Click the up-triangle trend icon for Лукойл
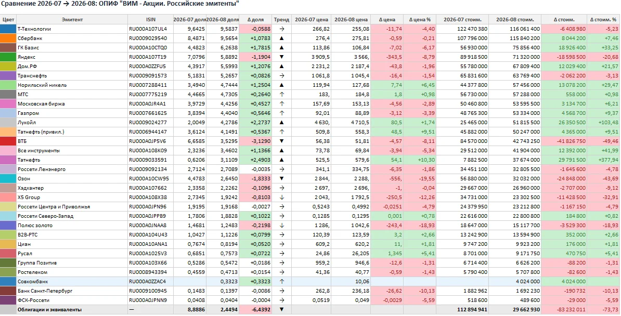621x316 pixels. pyautogui.click(x=281, y=122)
